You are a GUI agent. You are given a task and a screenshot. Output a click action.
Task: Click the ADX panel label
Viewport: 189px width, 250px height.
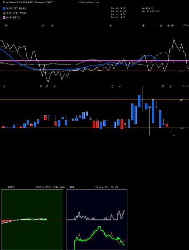72,187
